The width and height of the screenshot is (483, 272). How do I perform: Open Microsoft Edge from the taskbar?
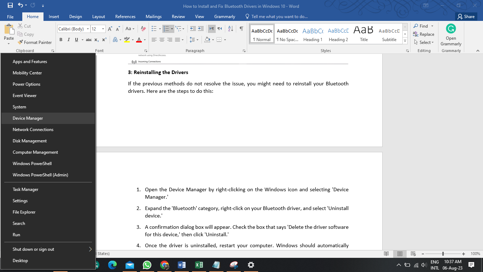coord(112,265)
